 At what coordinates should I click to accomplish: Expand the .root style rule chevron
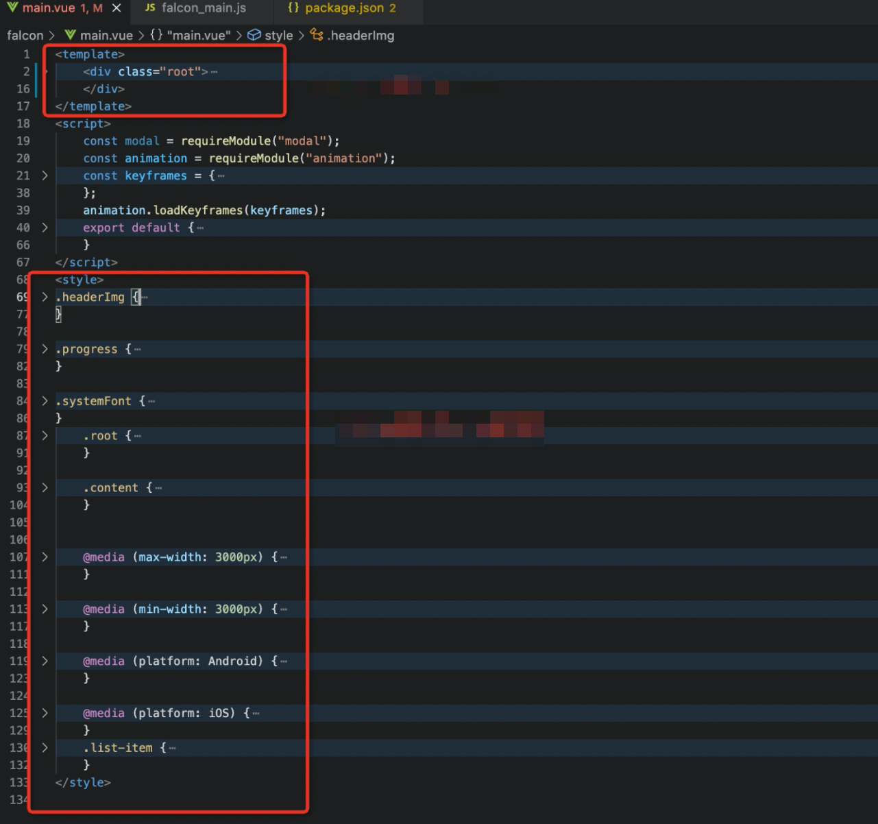tap(45, 435)
